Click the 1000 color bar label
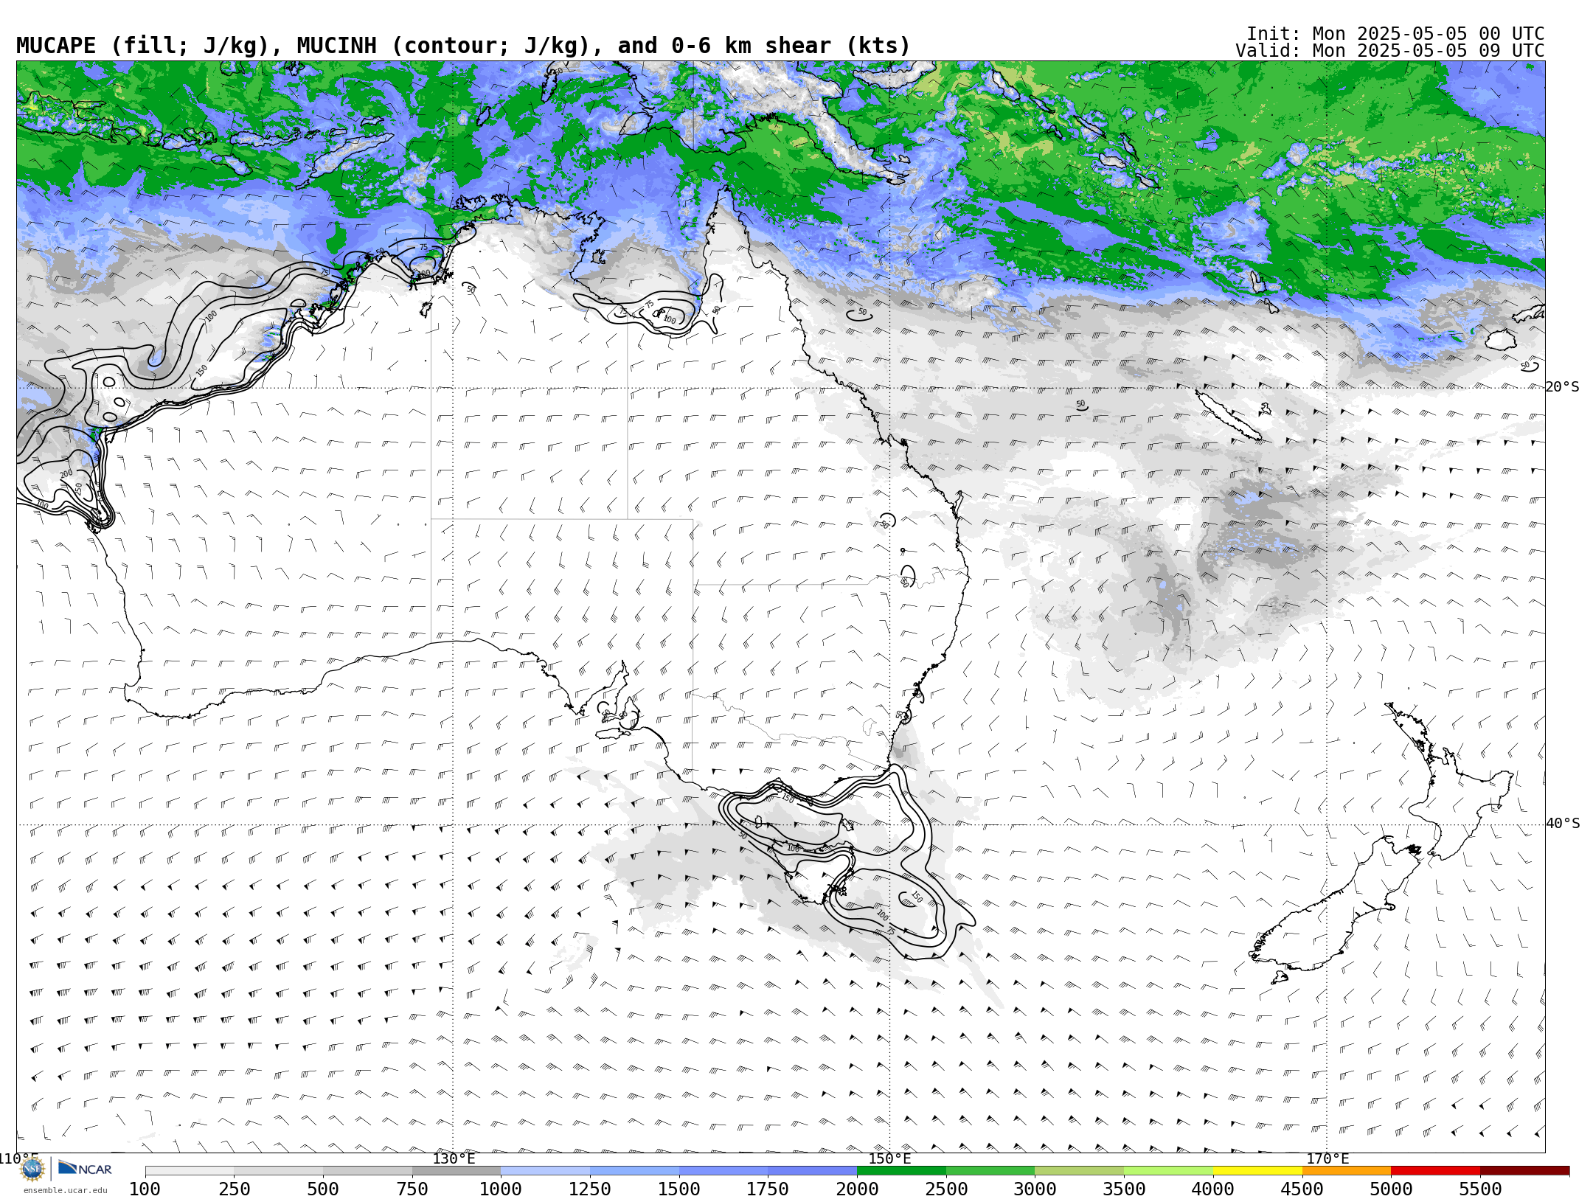The image size is (1593, 1199). [x=501, y=1189]
